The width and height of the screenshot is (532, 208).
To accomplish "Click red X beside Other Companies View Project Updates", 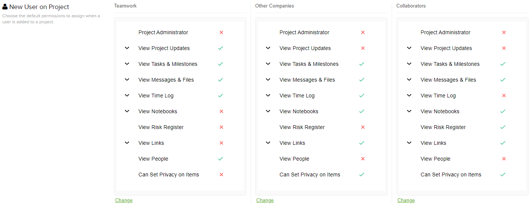I will (363, 48).
